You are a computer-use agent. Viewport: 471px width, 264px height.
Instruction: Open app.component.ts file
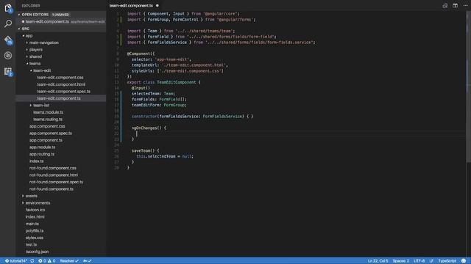tap(46, 140)
